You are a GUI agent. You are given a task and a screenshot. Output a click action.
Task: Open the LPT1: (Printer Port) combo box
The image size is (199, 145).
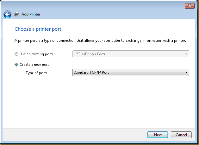coord(128,54)
